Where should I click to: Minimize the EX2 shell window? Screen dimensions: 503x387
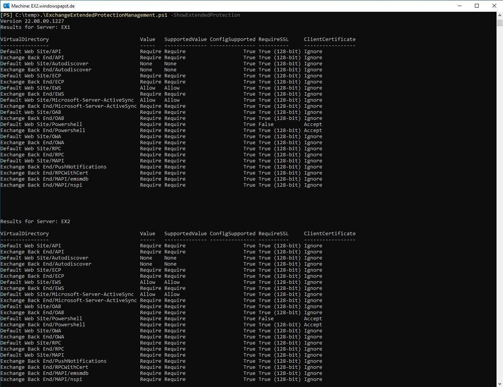[x=459, y=6]
